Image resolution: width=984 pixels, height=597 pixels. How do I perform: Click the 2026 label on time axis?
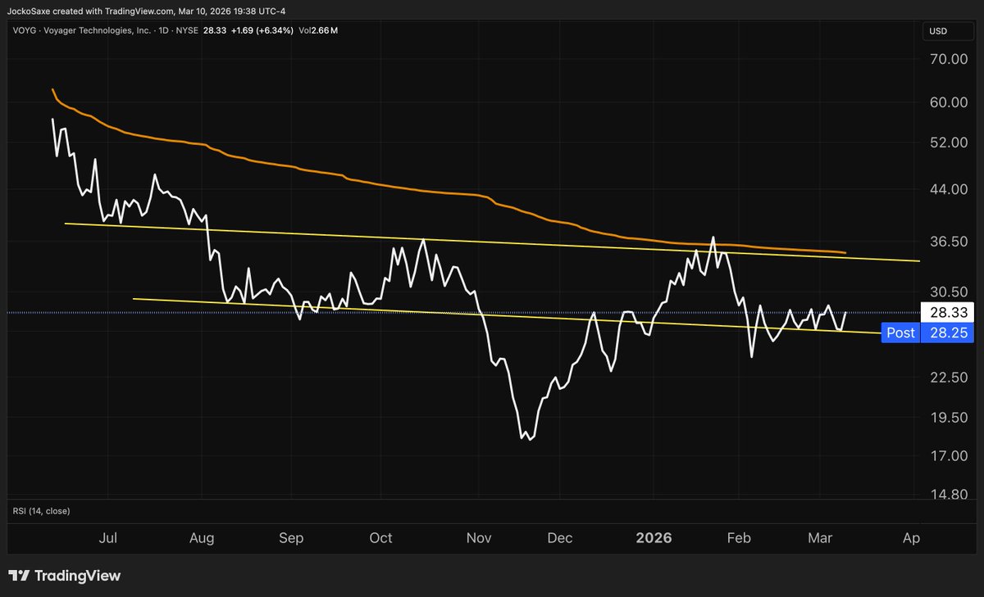click(x=654, y=538)
